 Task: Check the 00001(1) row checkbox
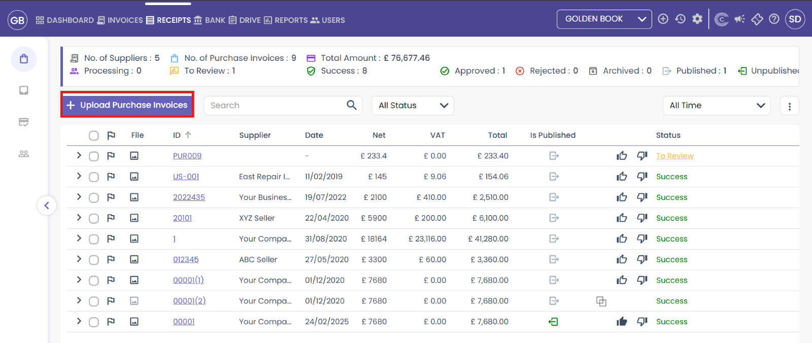tap(93, 281)
